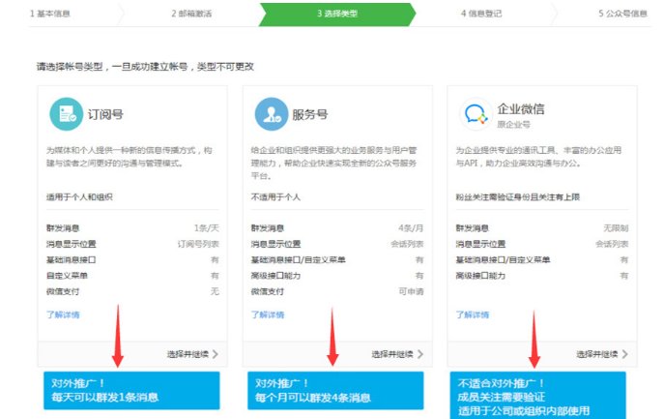Click the 4条/月 value in 服务号
Viewport: 664px width, 419px height.
411,228
